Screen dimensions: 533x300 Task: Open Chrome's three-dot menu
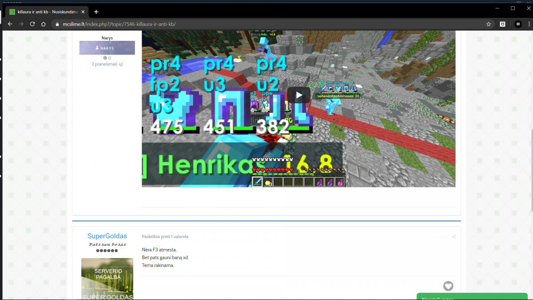point(528,24)
